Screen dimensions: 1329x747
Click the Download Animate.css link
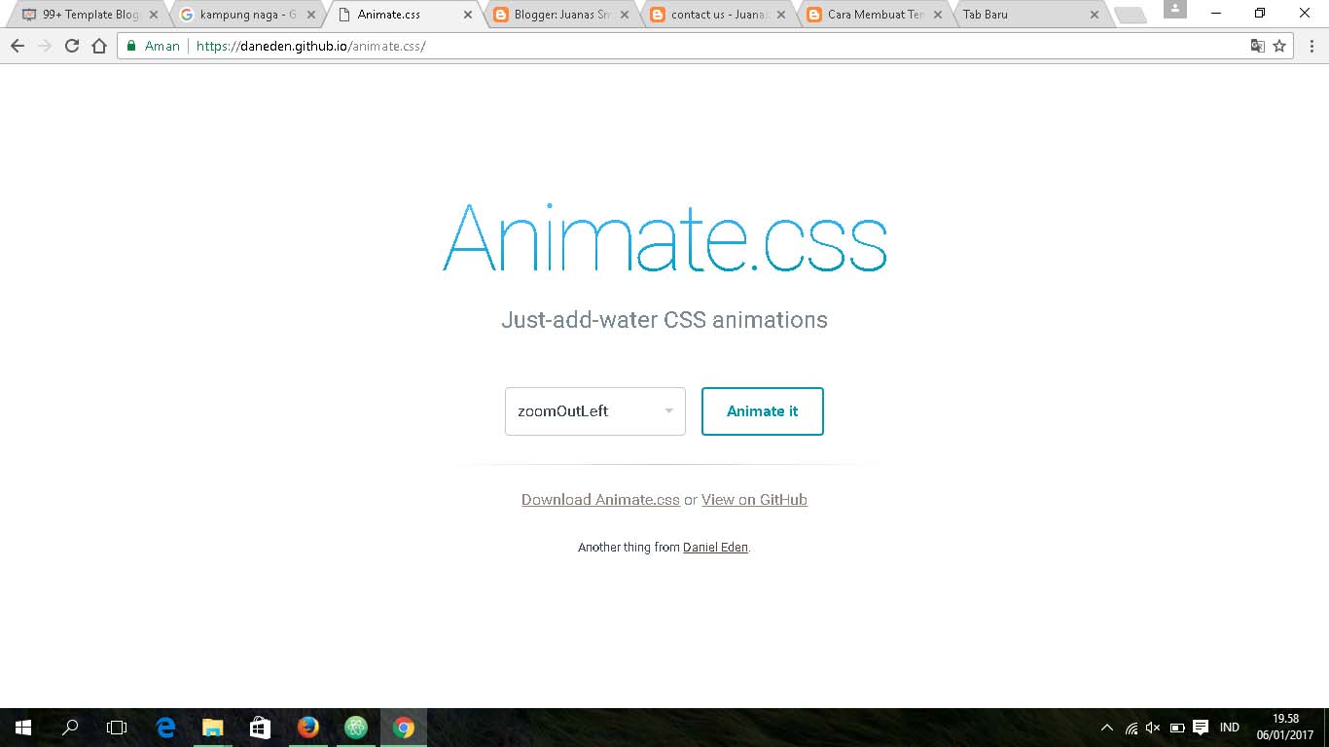point(599,499)
